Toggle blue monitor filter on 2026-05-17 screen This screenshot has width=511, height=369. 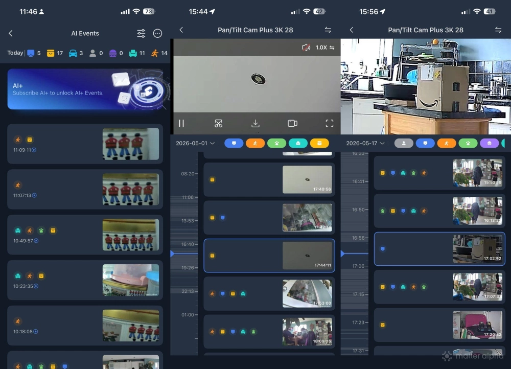(x=425, y=143)
